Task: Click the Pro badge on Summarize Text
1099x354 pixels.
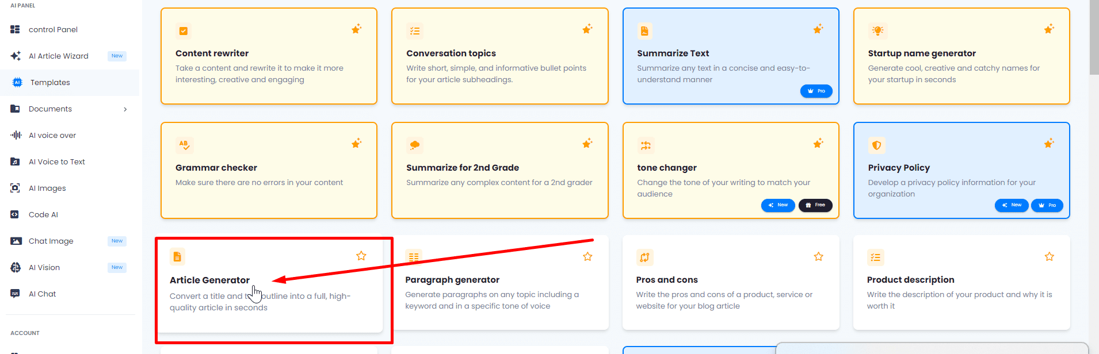Action: tap(816, 91)
